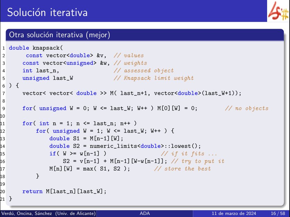The image size is (290, 217).
Task: Click the 'return M[last_n][last_W];' statement
Action: coord(64,191)
